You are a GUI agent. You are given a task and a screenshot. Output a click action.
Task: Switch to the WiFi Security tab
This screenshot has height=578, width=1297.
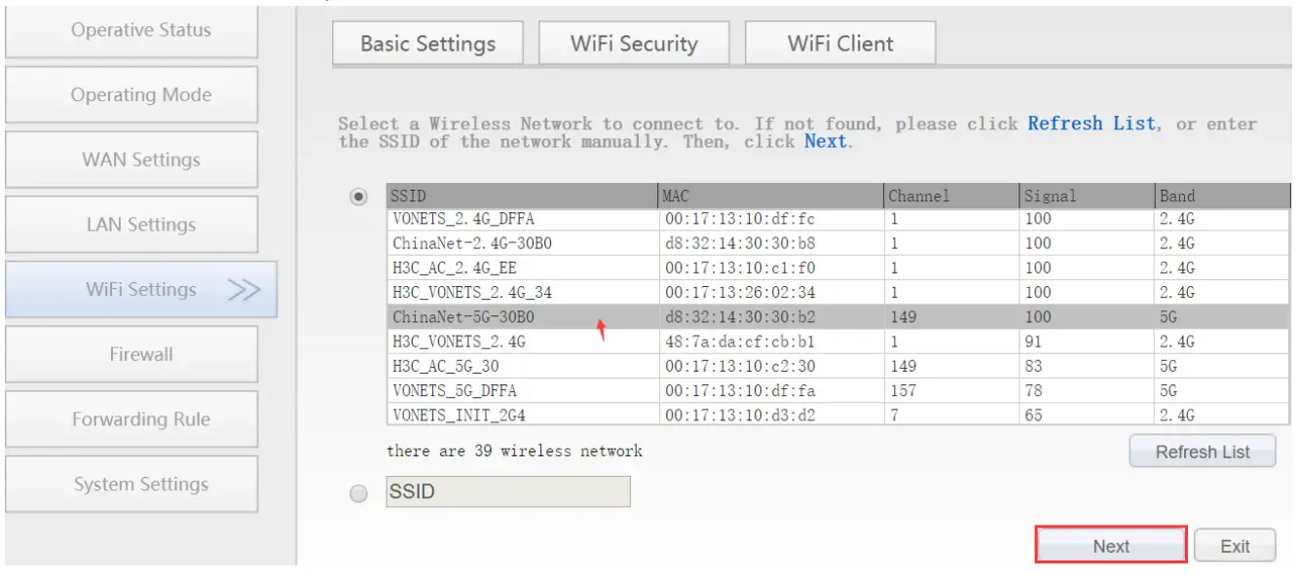[634, 42]
